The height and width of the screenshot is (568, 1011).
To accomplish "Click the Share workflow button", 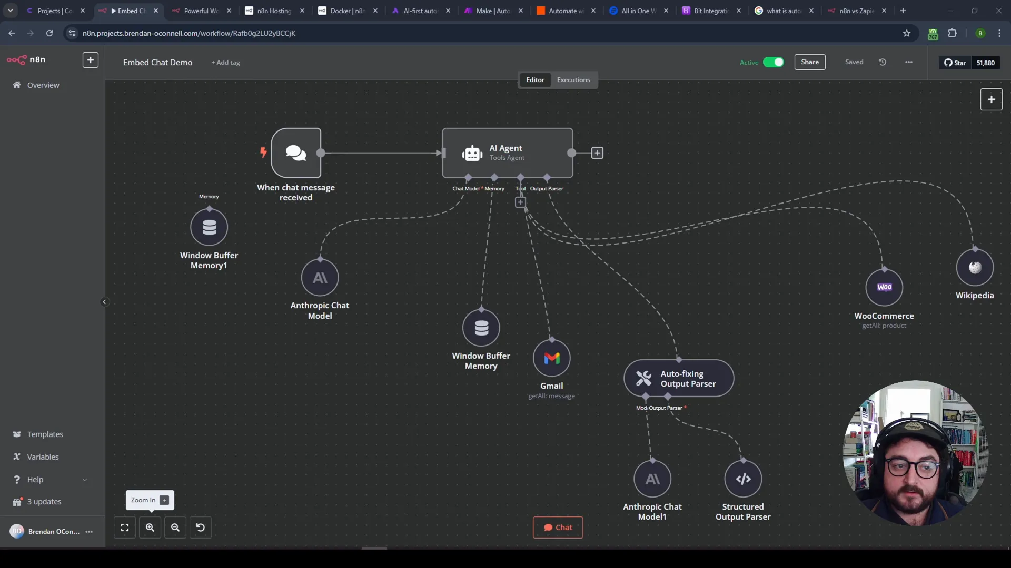I will pos(810,62).
